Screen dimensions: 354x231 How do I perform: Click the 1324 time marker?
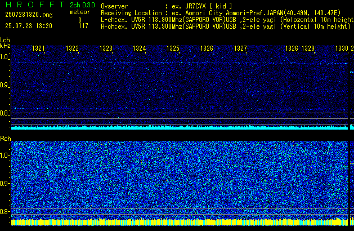coord(140,48)
